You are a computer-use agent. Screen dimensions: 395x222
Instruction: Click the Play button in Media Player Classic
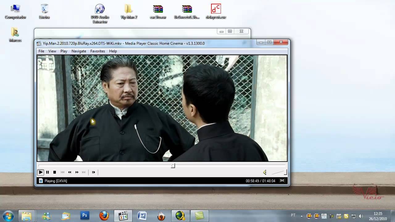coord(40,172)
